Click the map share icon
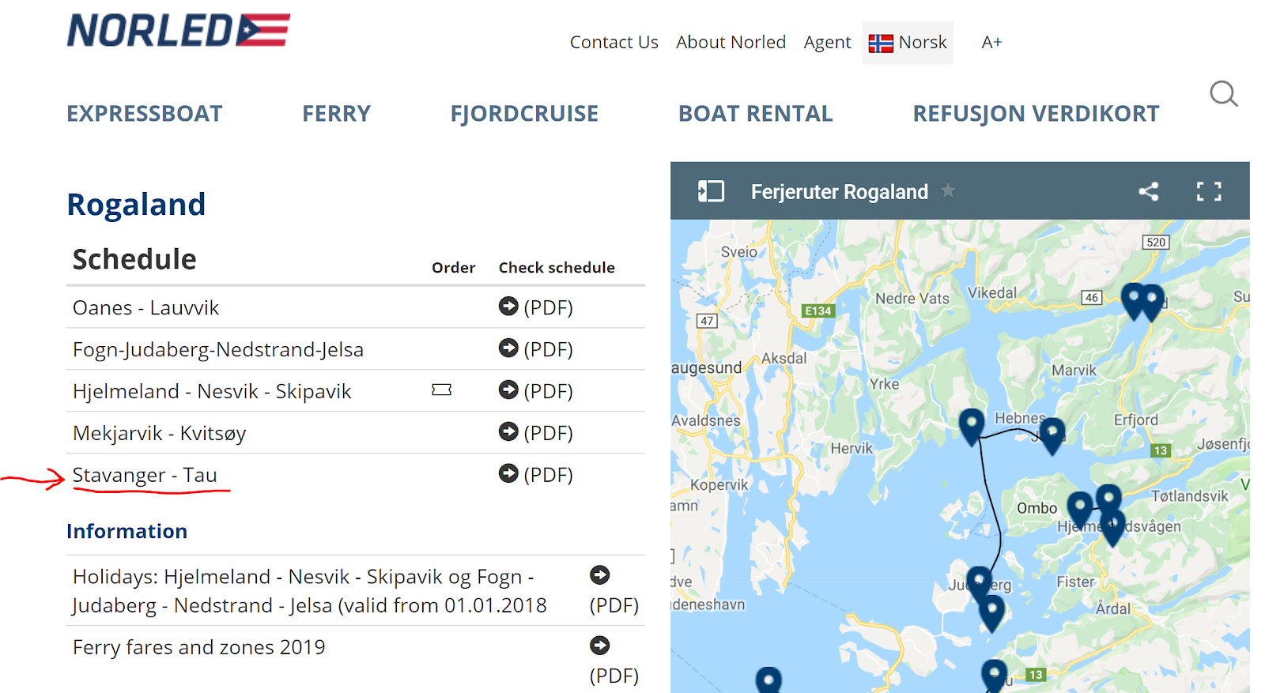This screenshot has height=693, width=1265. pyautogui.click(x=1148, y=191)
